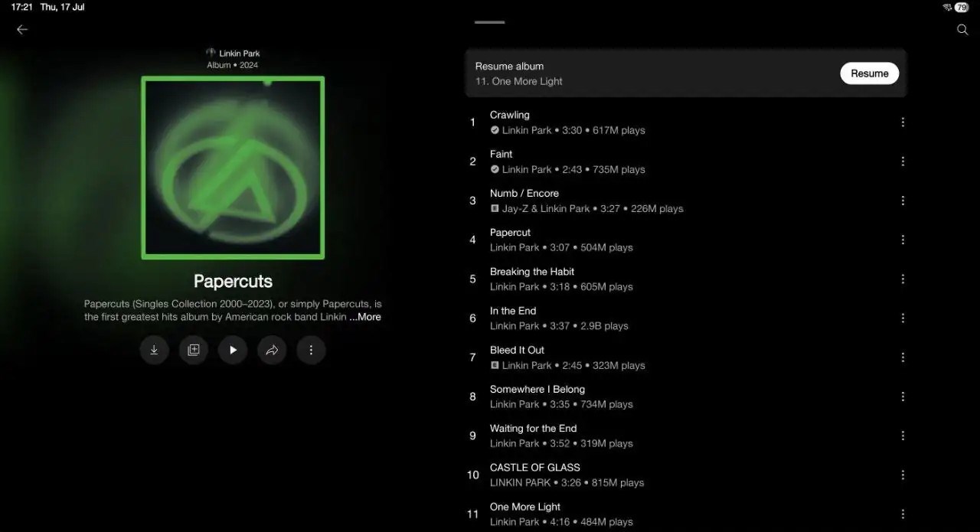Open options for Papercut
Viewport: 980px width, 532px height.
[x=903, y=240]
